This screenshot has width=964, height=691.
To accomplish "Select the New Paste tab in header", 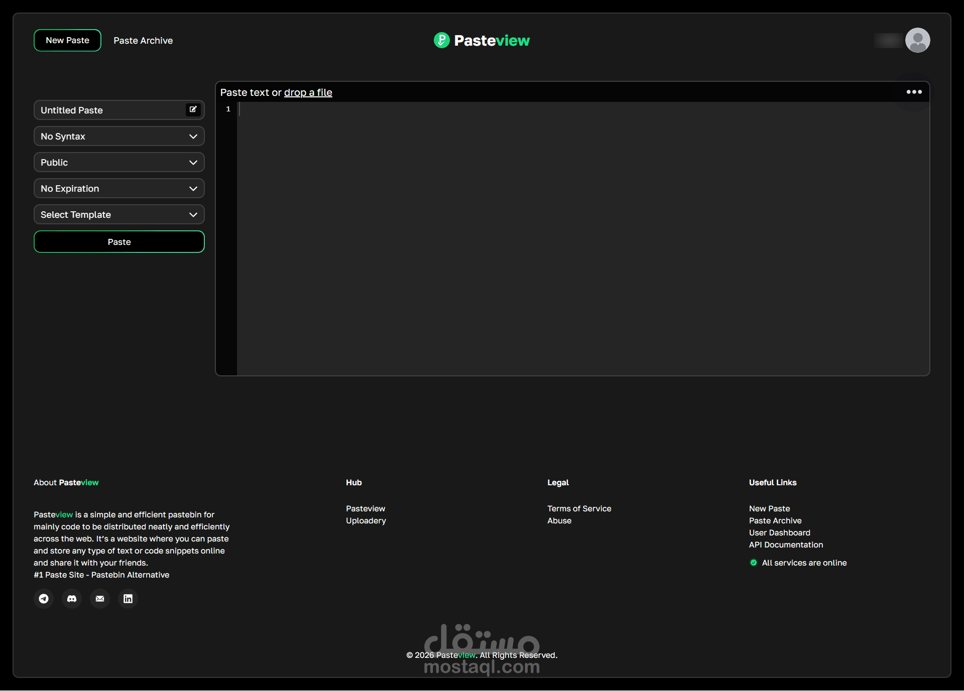I will pos(67,40).
